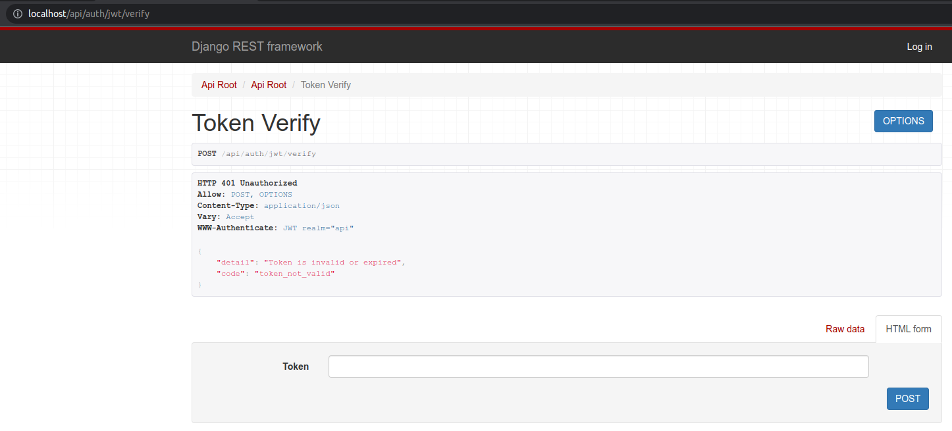Click the WWW-Authenticate header line
This screenshot has width=952, height=431.
pyautogui.click(x=276, y=228)
